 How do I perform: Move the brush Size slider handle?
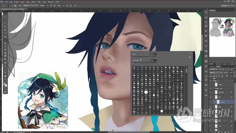click(x=150, y=57)
